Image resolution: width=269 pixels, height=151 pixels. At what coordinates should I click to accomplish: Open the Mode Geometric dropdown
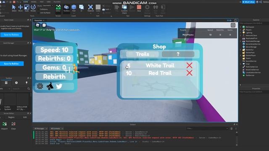click(47, 5)
